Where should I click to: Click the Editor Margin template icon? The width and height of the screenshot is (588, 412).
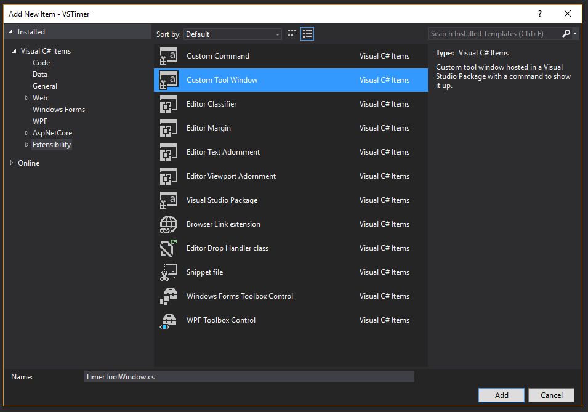[x=168, y=128]
